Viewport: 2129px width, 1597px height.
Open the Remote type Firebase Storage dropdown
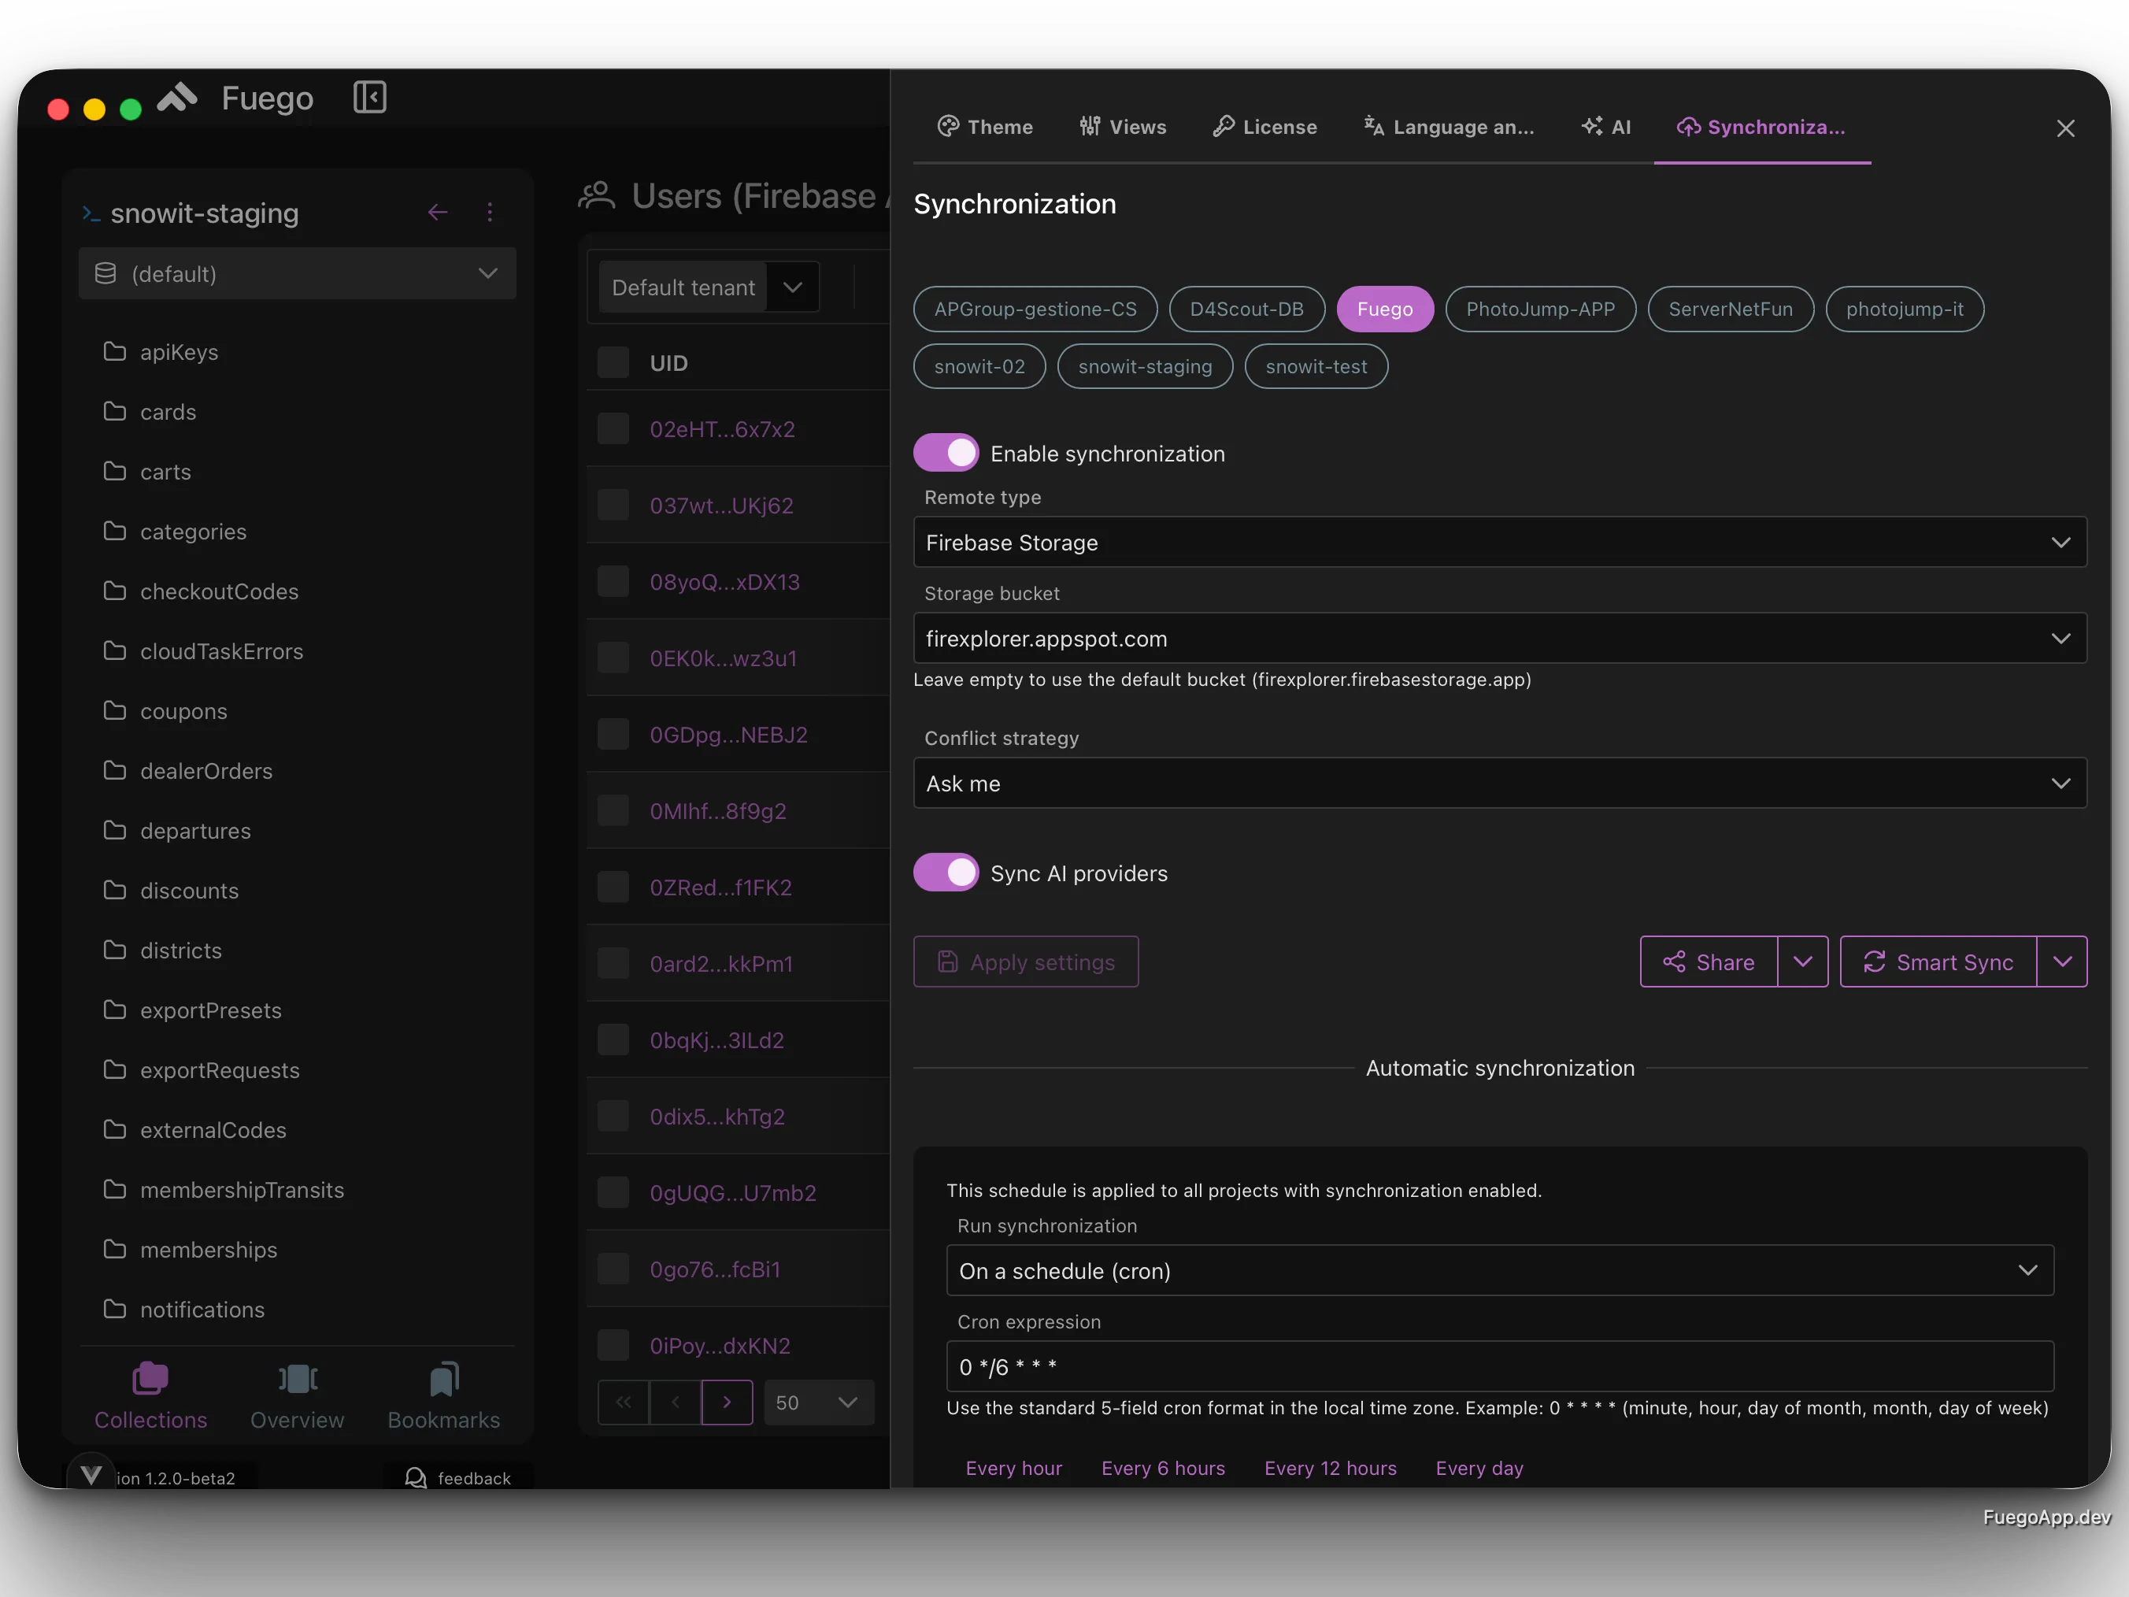click(x=1500, y=542)
